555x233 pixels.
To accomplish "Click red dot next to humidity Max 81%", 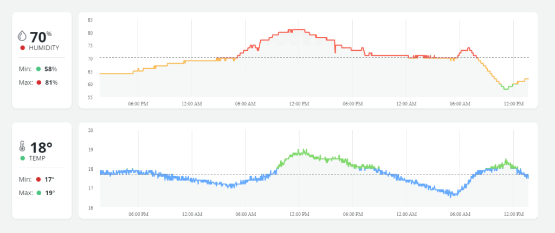I will pyautogui.click(x=38, y=82).
